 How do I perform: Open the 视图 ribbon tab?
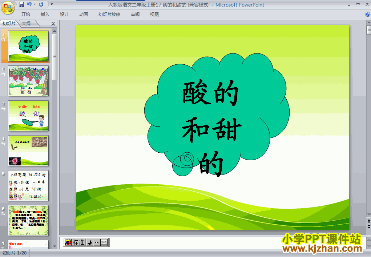(x=154, y=15)
